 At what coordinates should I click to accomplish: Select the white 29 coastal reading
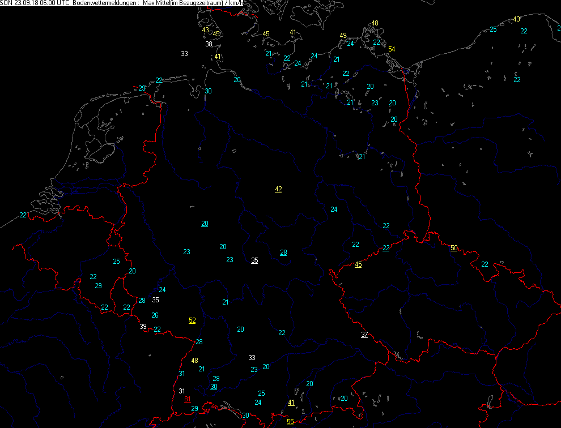point(142,88)
